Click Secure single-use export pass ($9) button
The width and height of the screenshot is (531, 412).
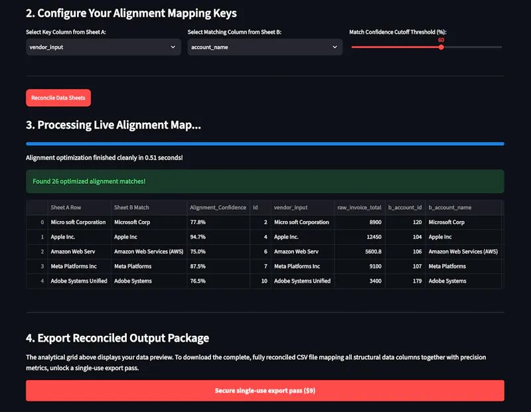click(x=265, y=391)
